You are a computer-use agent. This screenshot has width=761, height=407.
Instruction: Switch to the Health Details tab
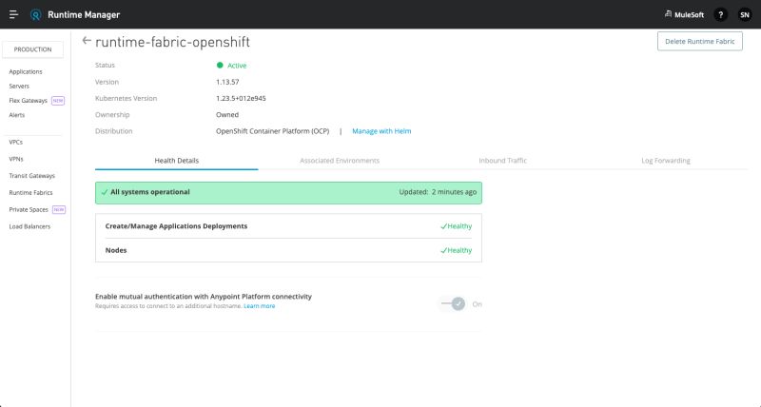point(177,161)
